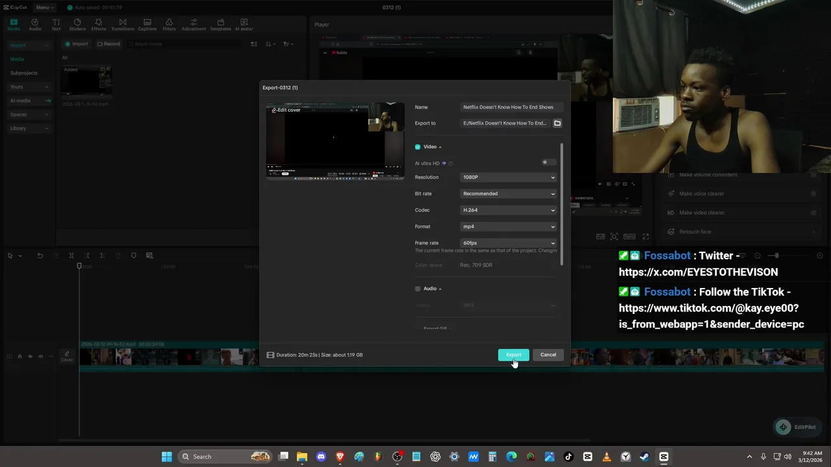831x467 pixels.
Task: Select AI media in the sidebar
Action: (29, 101)
